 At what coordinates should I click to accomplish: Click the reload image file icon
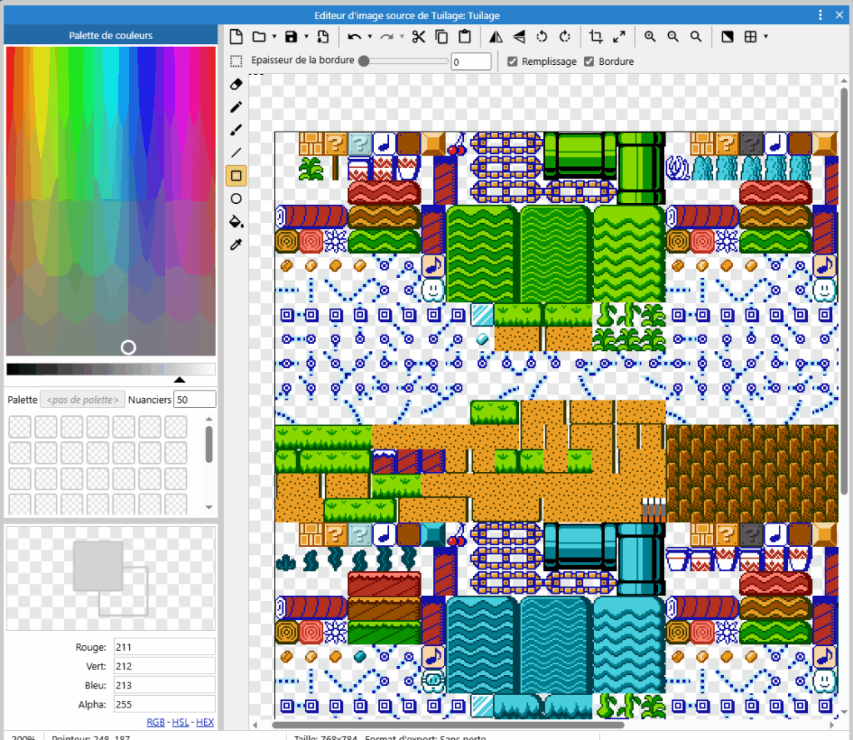[323, 37]
